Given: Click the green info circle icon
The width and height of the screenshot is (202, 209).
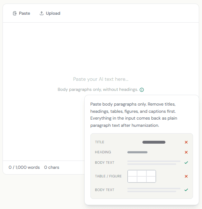Looking at the screenshot, I should tap(142, 90).
